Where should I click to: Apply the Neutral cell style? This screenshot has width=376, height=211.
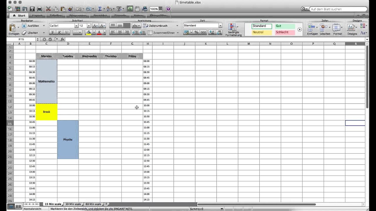(262, 32)
